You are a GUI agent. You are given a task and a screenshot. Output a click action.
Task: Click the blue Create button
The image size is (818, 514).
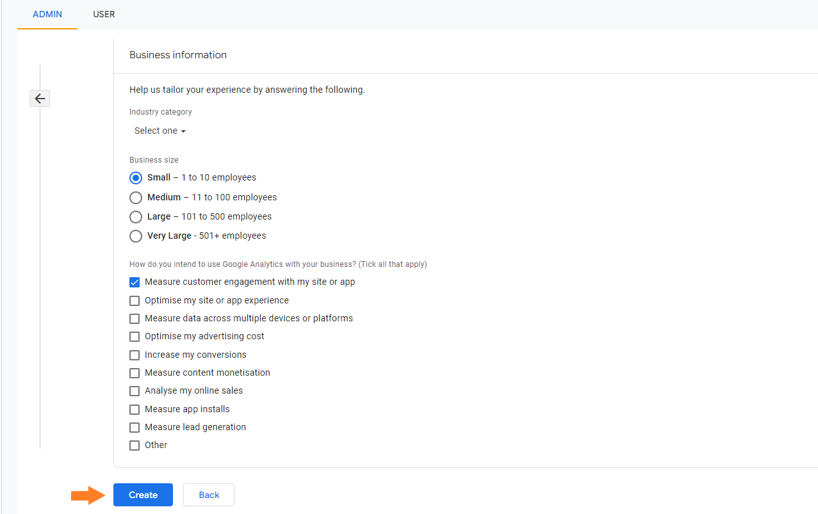coord(143,495)
